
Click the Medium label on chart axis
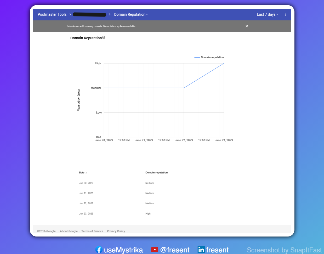(x=96, y=88)
